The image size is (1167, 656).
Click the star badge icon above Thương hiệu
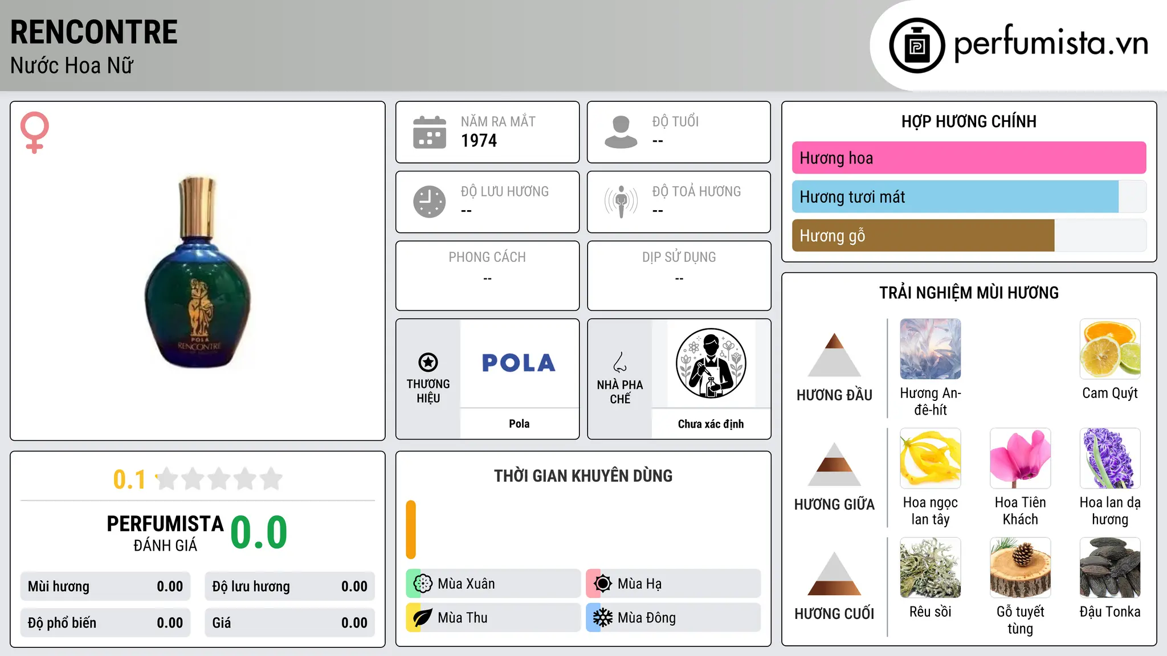coord(428,362)
